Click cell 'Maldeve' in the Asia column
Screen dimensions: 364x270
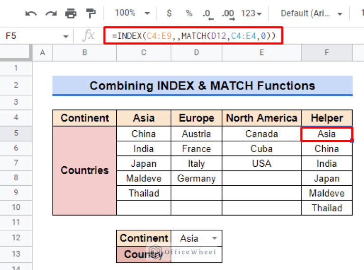pyautogui.click(x=144, y=178)
